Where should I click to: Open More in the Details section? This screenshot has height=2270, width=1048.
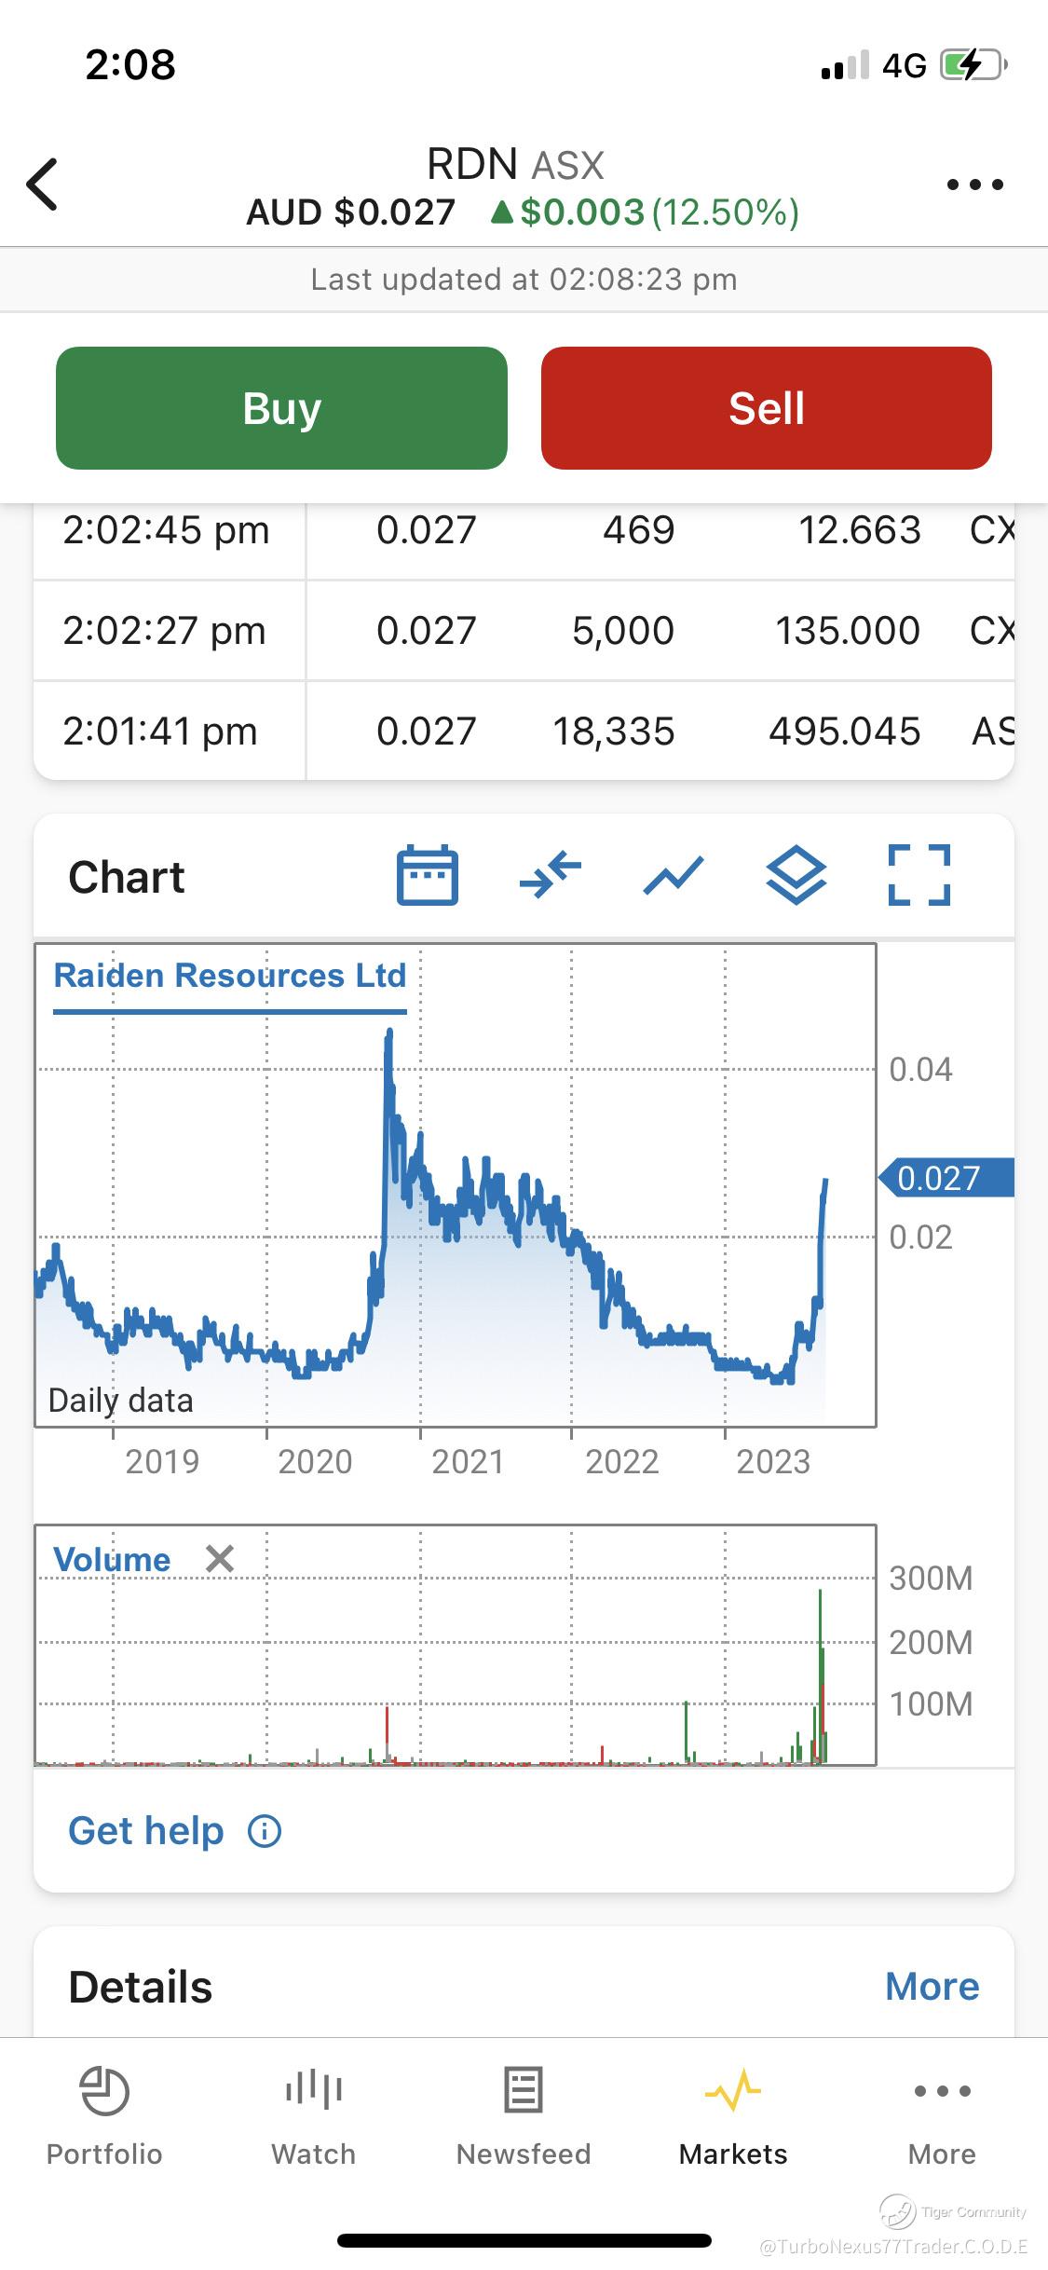tap(932, 1987)
